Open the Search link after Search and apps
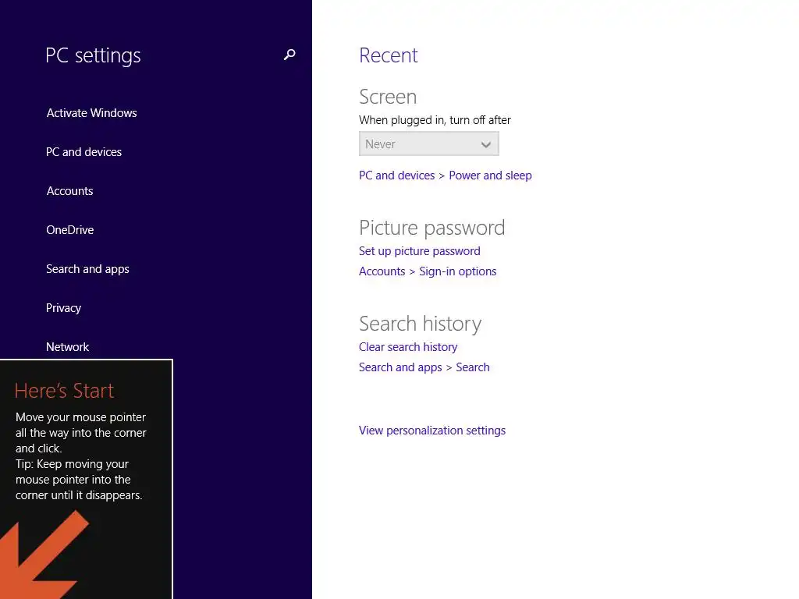Screen dimensions: 799x599 click(x=473, y=367)
